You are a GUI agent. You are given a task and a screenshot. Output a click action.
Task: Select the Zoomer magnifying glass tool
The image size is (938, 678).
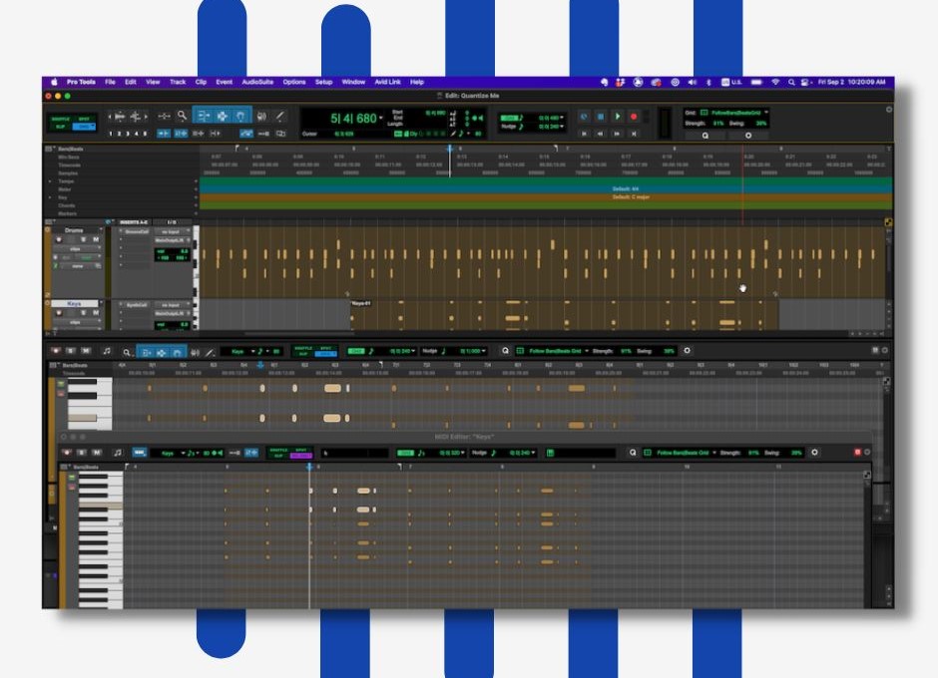tap(182, 116)
